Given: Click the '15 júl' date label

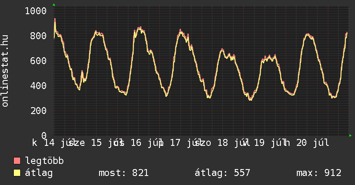Looking at the screenshot, I should coord(108,143).
